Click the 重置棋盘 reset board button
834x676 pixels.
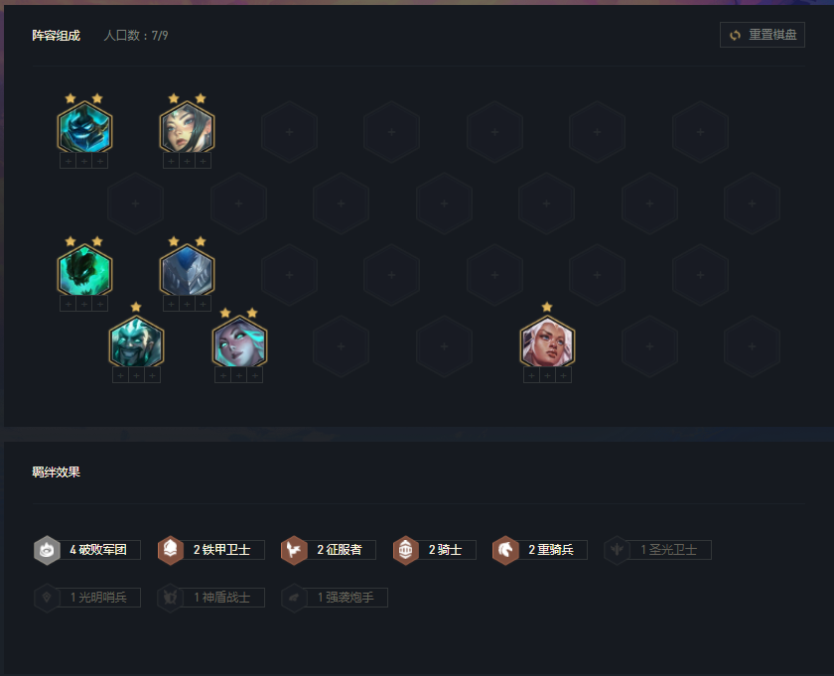point(763,35)
